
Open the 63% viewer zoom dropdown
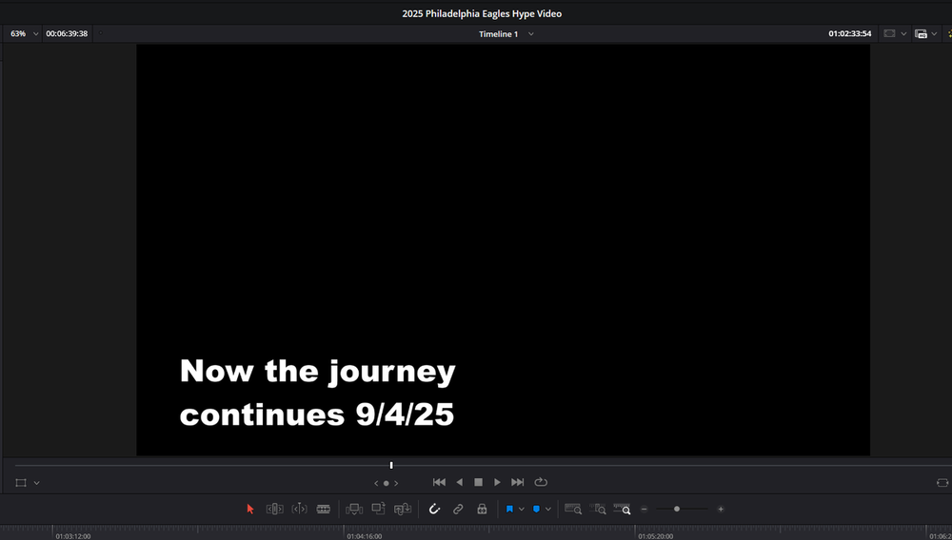(25, 33)
